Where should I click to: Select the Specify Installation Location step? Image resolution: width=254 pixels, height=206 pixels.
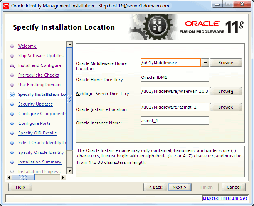42,94
